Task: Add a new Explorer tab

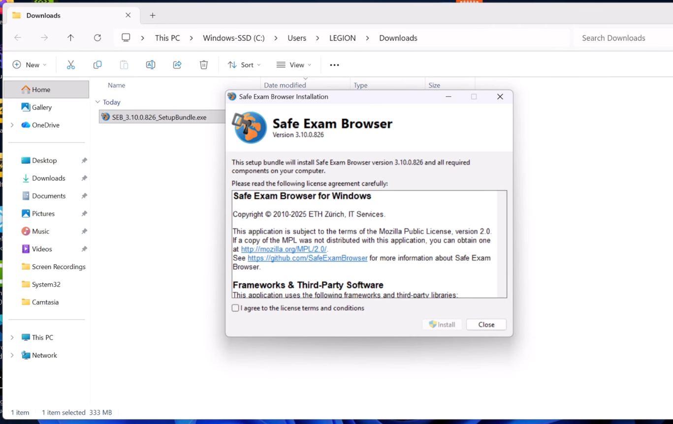Action: click(x=153, y=15)
